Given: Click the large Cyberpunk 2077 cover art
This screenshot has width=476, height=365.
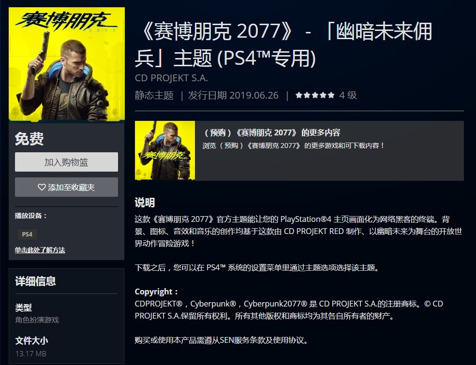Looking at the screenshot, I should (67, 64).
